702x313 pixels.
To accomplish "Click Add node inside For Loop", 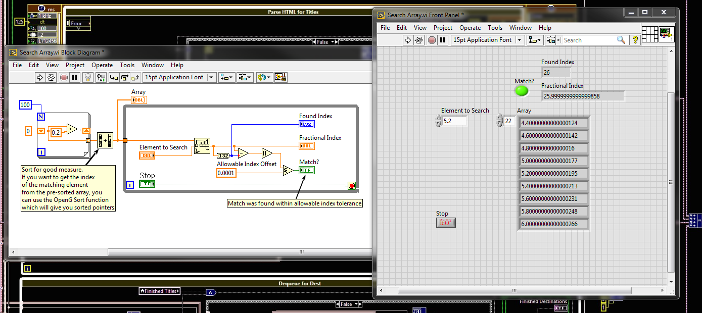I will pos(72,129).
